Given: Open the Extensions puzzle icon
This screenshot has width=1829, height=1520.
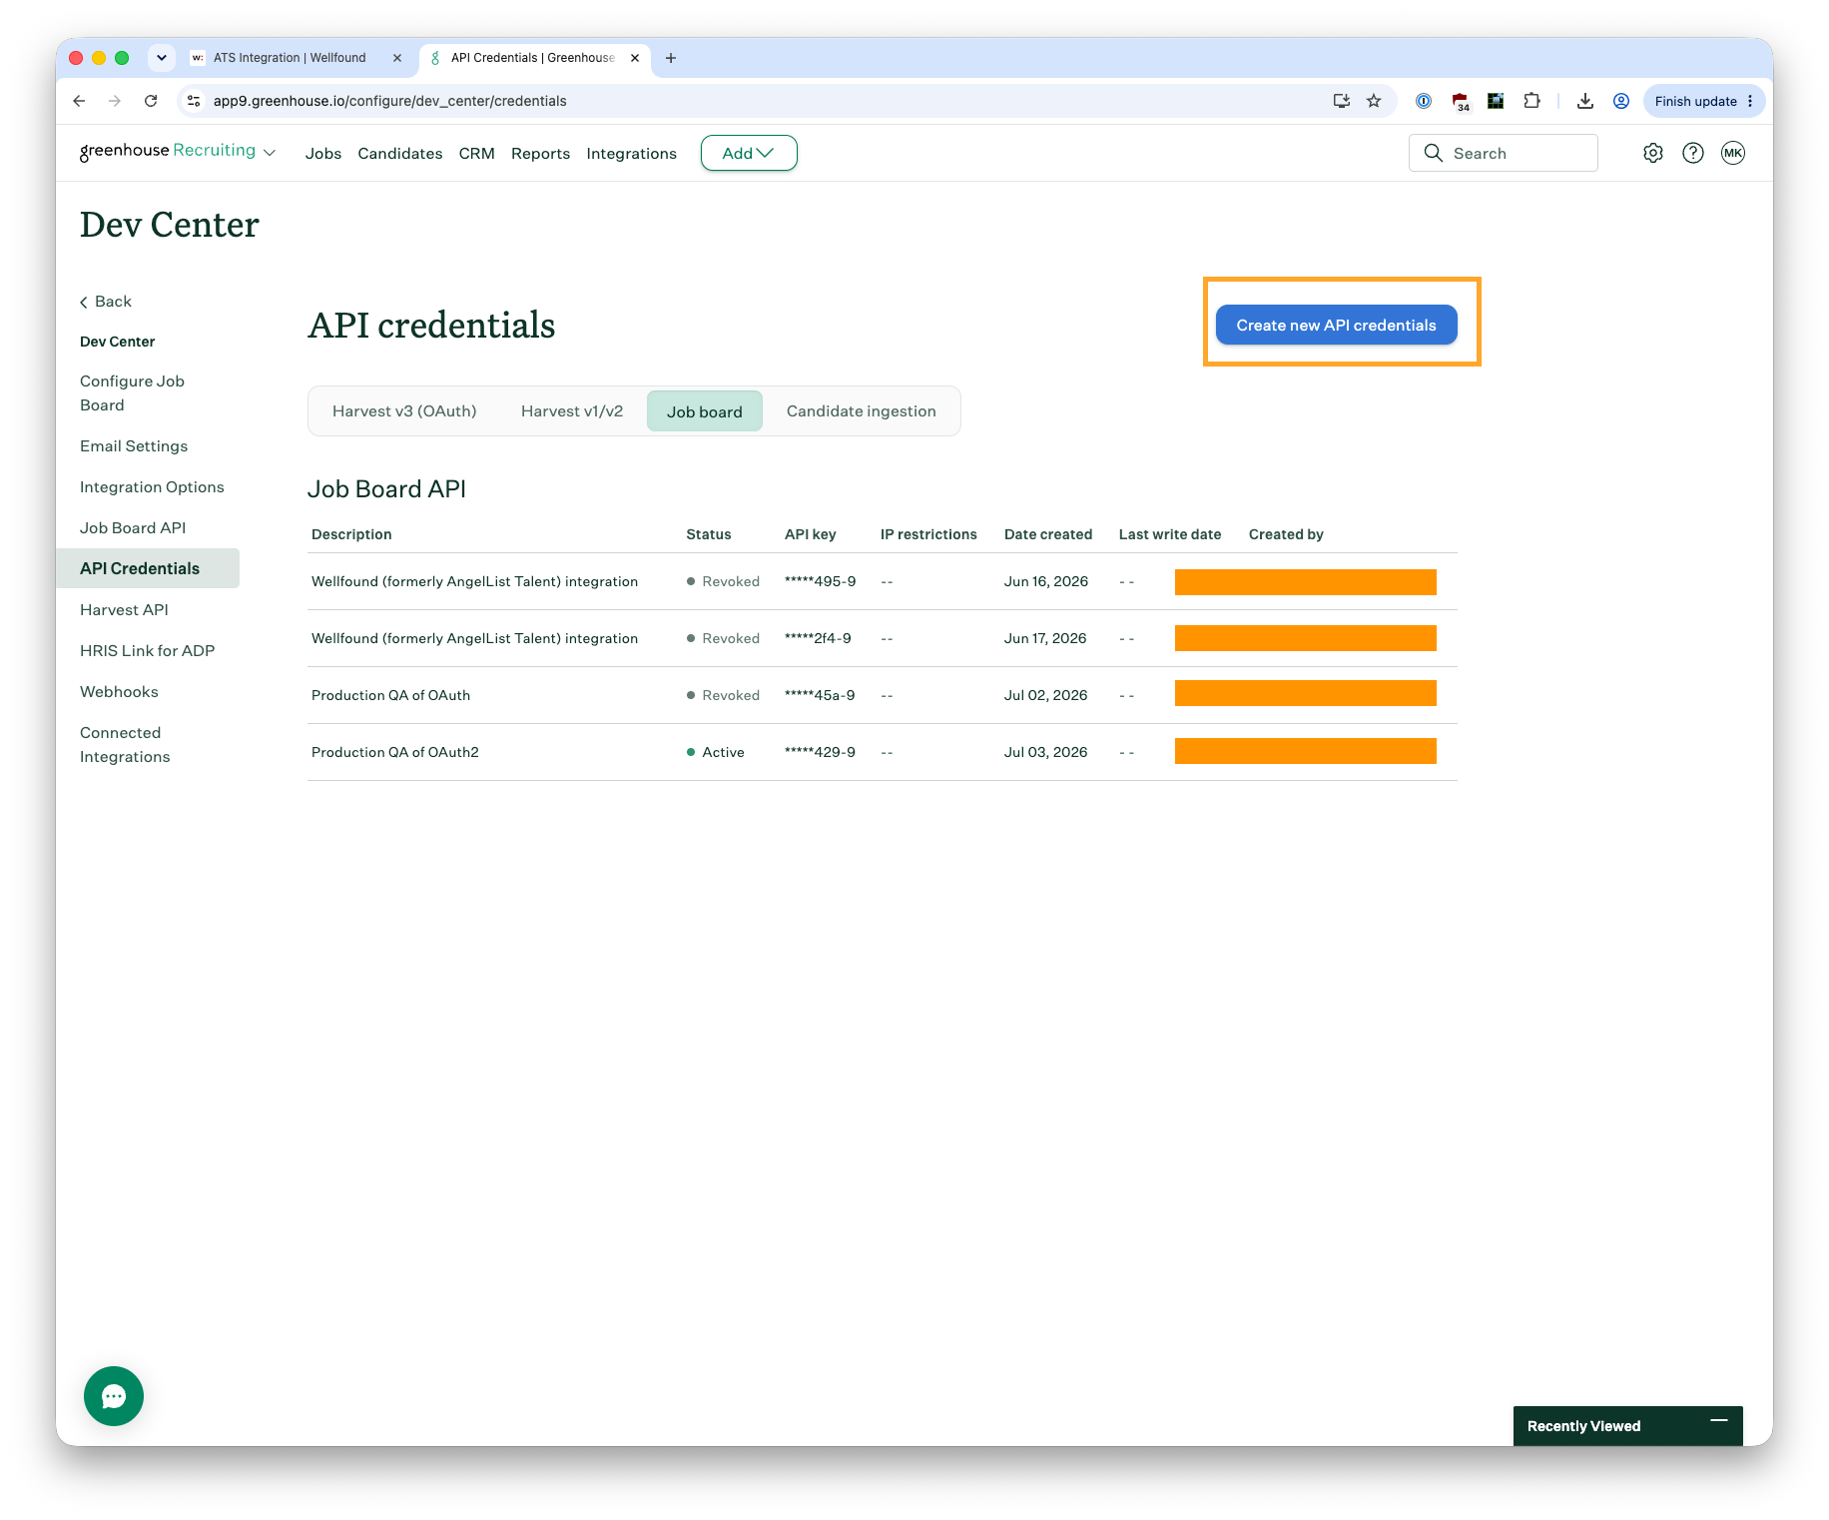Looking at the screenshot, I should pos(1531,101).
